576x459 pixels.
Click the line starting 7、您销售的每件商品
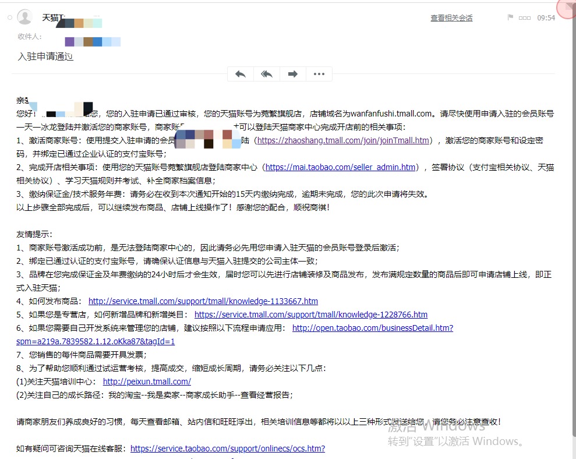pos(81,355)
